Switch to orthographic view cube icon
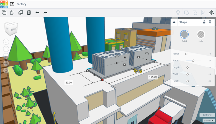 pyautogui.click(x=6, y=71)
